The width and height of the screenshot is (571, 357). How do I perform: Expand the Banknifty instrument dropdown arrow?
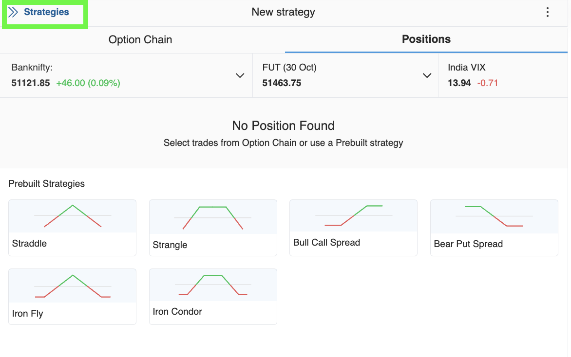coord(240,75)
